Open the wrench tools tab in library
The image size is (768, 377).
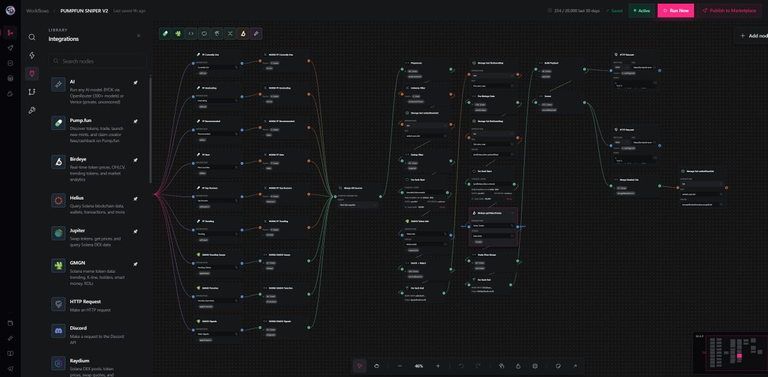pyautogui.click(x=32, y=111)
